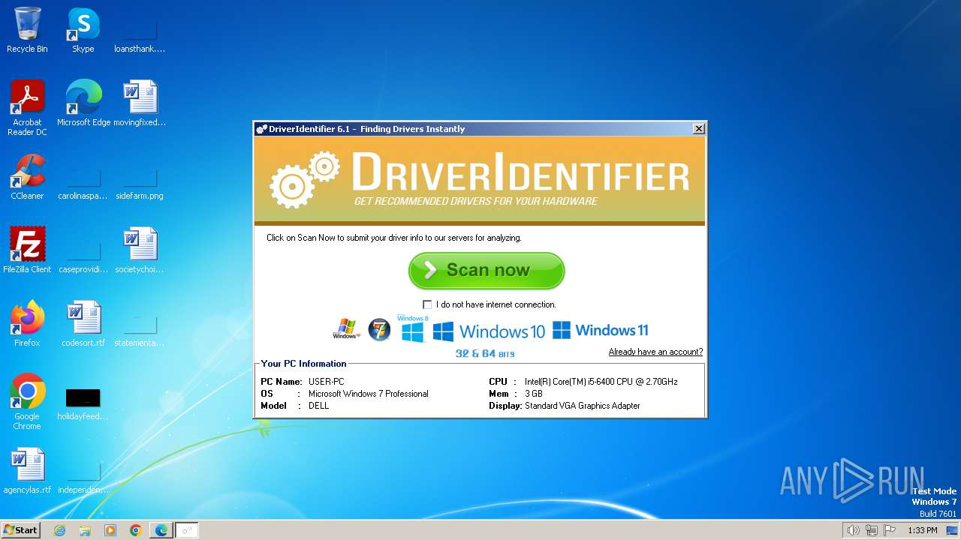Image resolution: width=961 pixels, height=540 pixels.
Task: Click 'Standard VGA Graphics Adapter' display text
Action: (583, 406)
